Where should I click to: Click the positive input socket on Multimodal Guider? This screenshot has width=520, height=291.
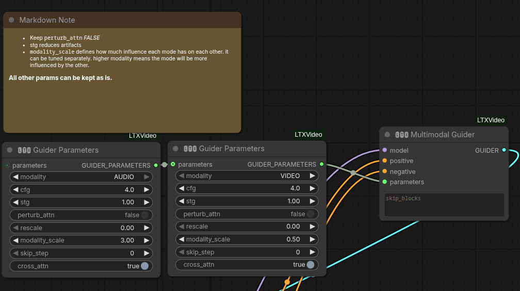tap(385, 160)
